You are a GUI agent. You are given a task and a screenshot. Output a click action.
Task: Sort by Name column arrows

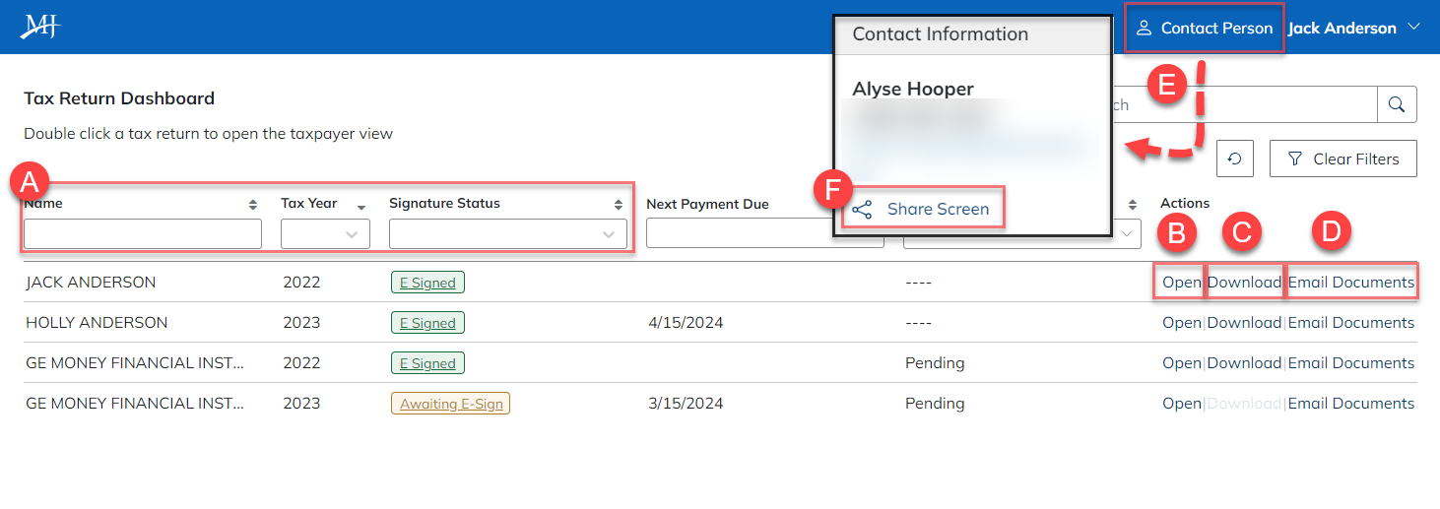253,205
